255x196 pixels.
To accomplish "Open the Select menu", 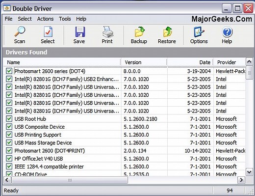I will pos(25,19).
